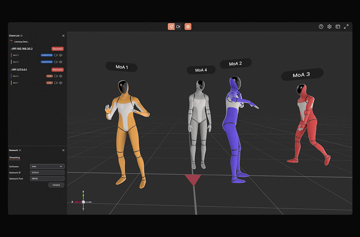Select MoA 4 row in Client List
Viewport: 360px width, 237px height.
[x=36, y=62]
